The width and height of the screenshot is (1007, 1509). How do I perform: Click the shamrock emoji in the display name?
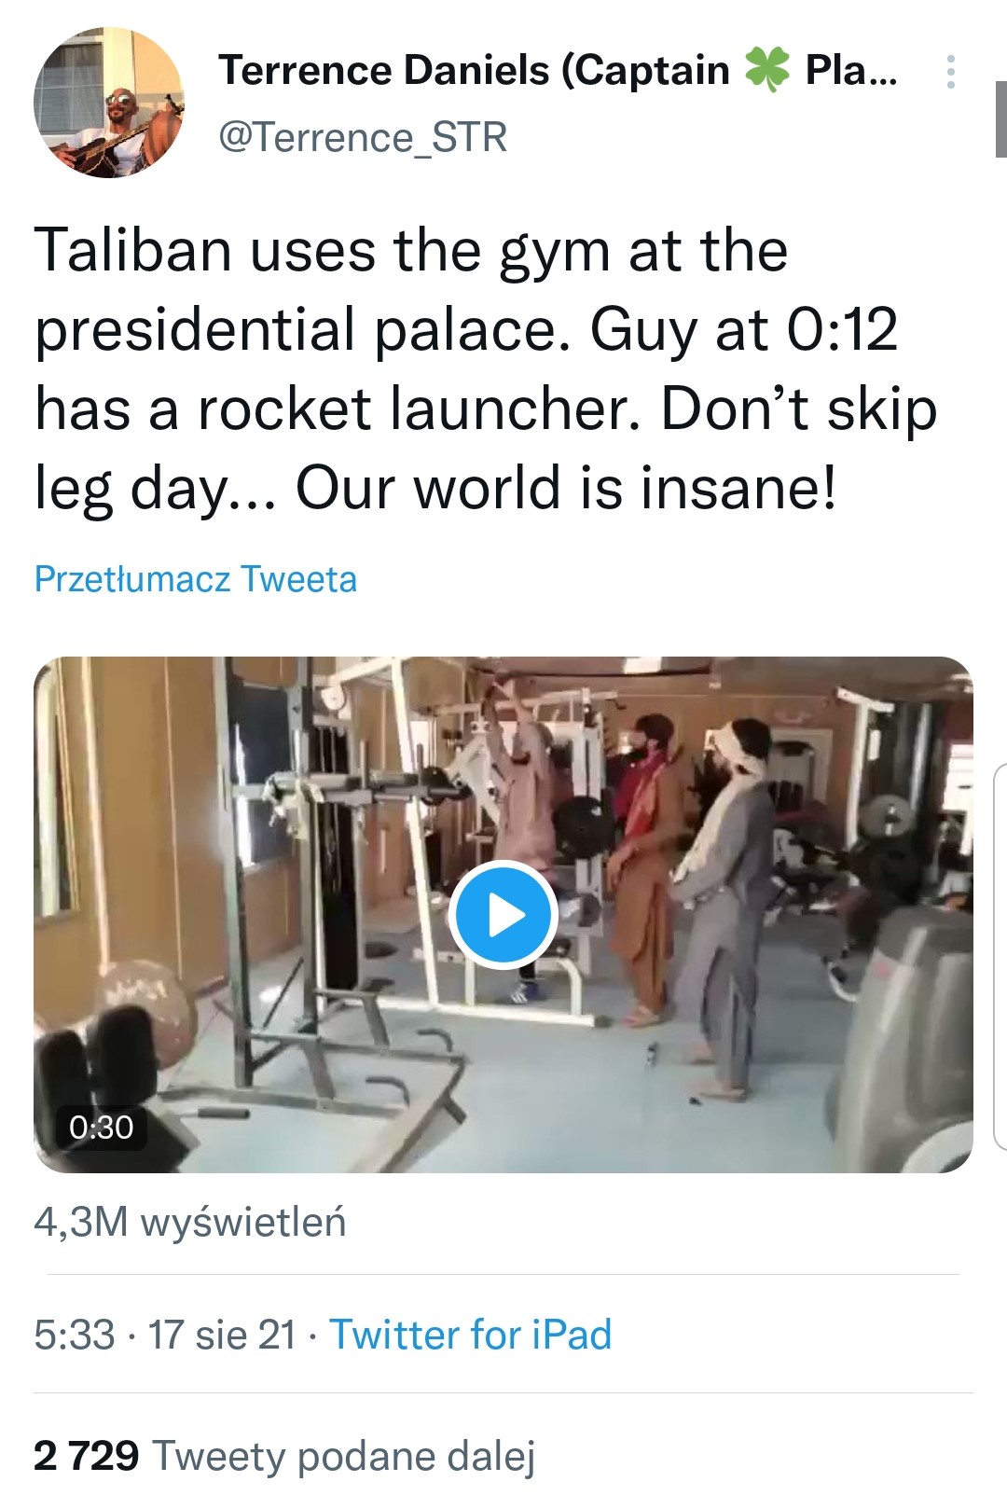pos(766,70)
